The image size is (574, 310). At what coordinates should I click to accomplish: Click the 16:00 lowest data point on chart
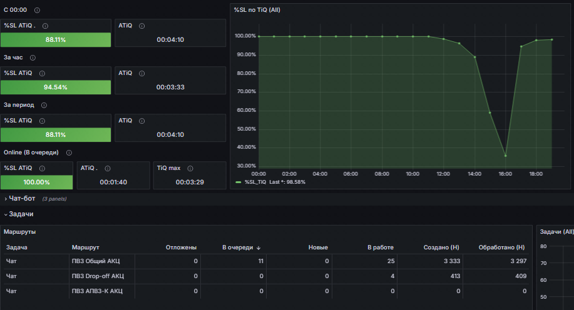(x=506, y=156)
